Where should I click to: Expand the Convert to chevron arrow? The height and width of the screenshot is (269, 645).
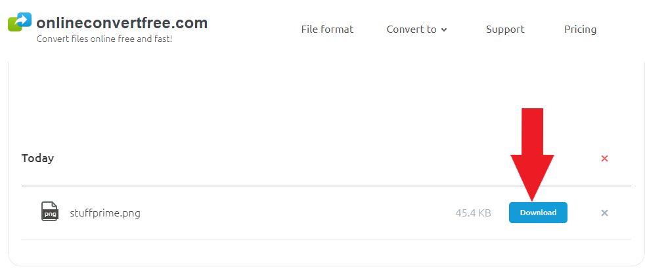tap(444, 30)
